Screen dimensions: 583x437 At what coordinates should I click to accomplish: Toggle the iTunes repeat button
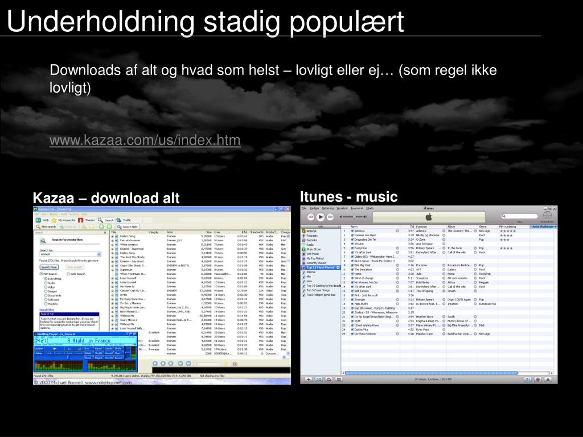click(x=329, y=380)
